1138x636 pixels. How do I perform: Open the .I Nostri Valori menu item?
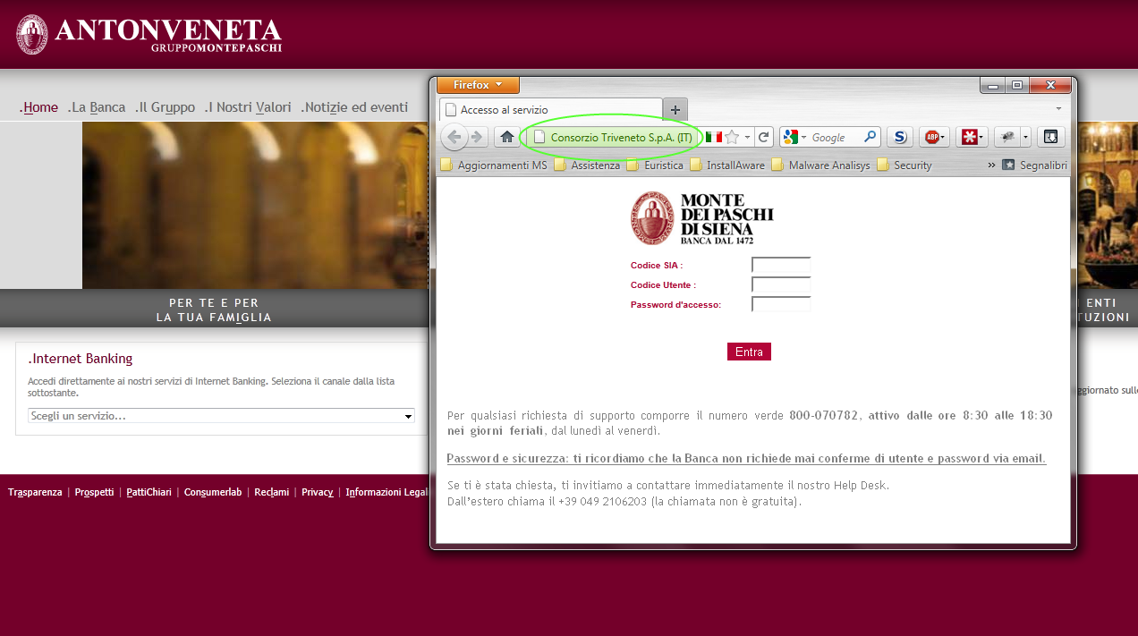[248, 107]
